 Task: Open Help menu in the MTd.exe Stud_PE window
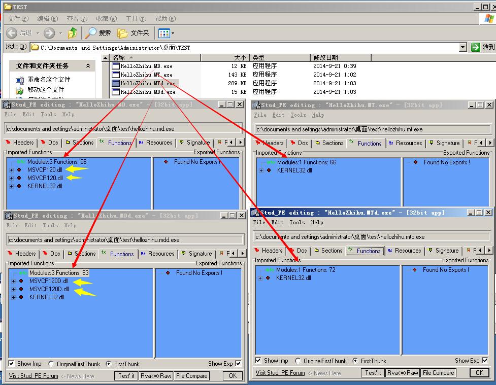click(x=317, y=223)
